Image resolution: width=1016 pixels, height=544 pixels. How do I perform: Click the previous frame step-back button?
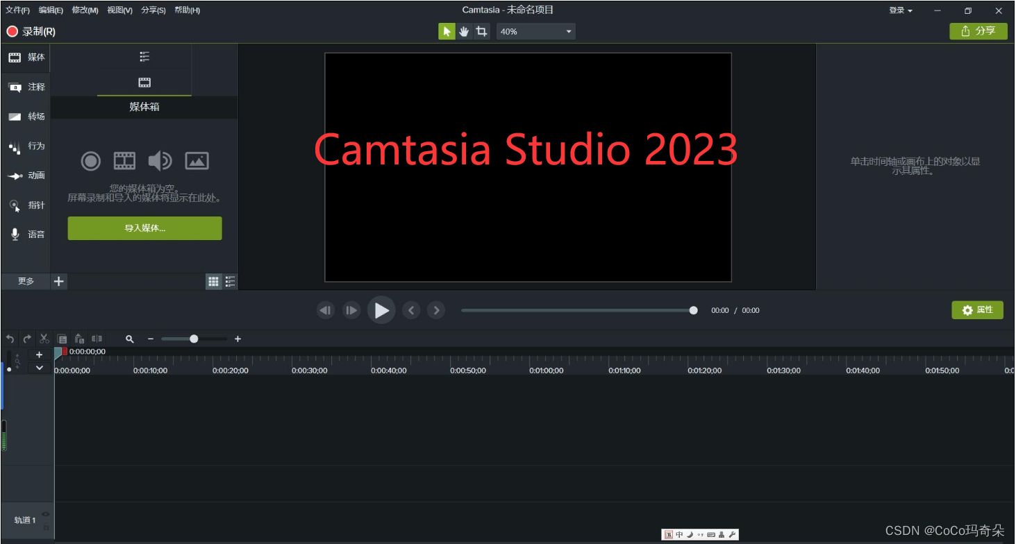coord(326,310)
